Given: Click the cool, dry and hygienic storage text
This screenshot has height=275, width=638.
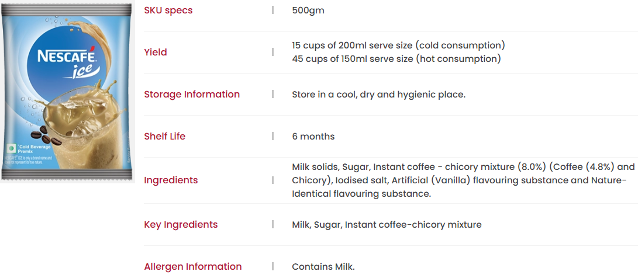Looking at the screenshot, I should tap(379, 95).
